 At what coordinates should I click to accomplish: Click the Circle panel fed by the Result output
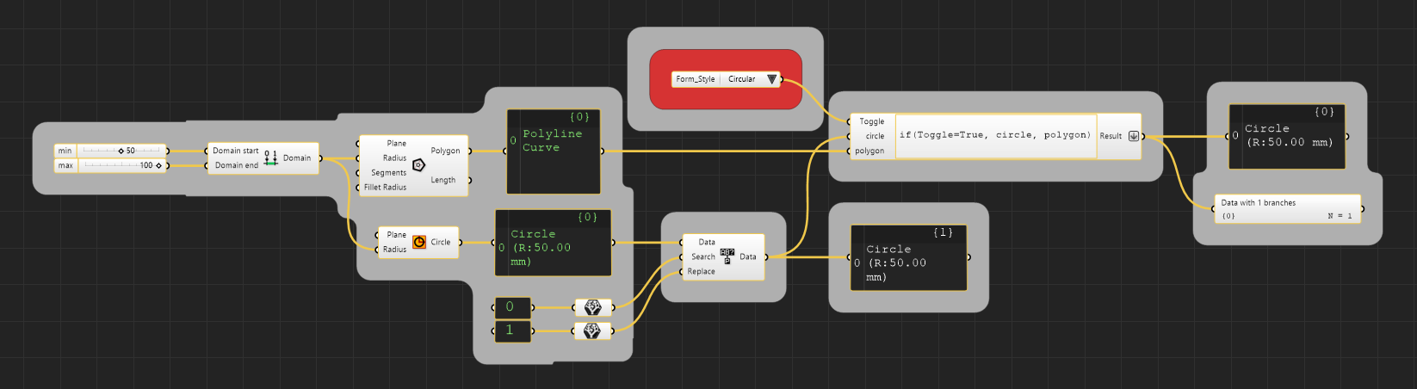[1287, 136]
